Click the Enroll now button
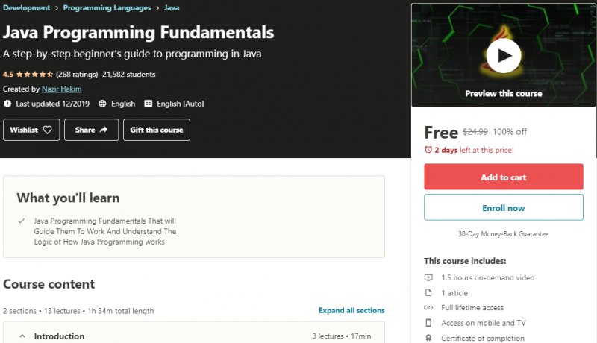The height and width of the screenshot is (343, 597). tap(503, 207)
